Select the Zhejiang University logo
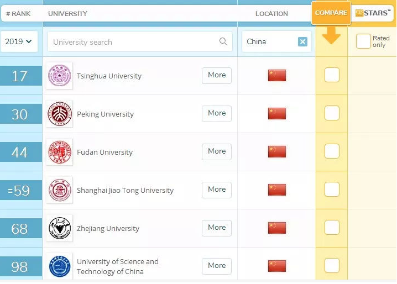 pos(60,228)
